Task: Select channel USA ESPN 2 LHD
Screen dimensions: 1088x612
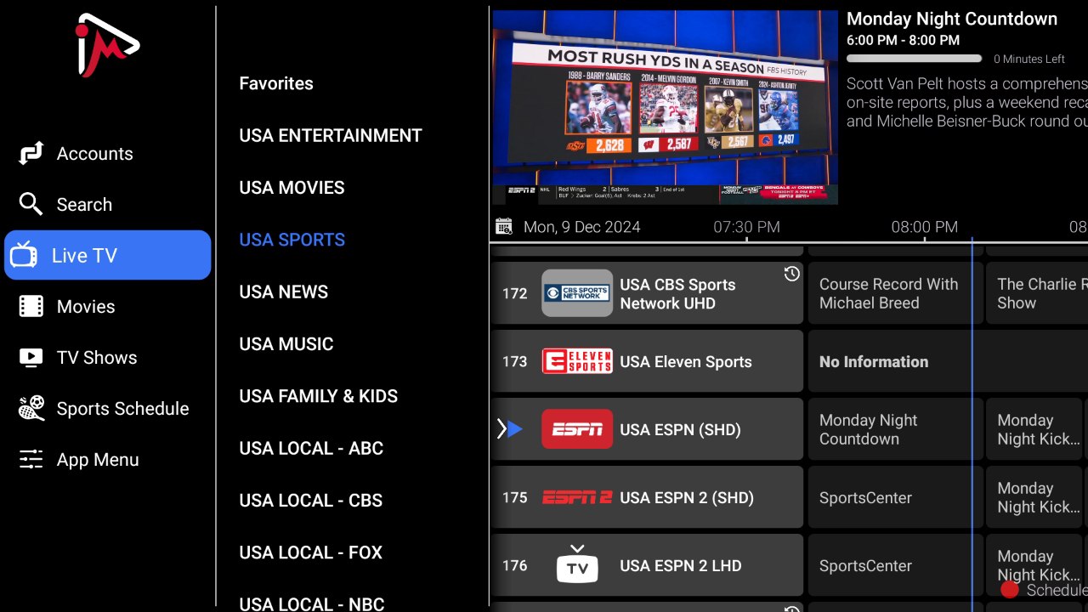Action: (647, 565)
